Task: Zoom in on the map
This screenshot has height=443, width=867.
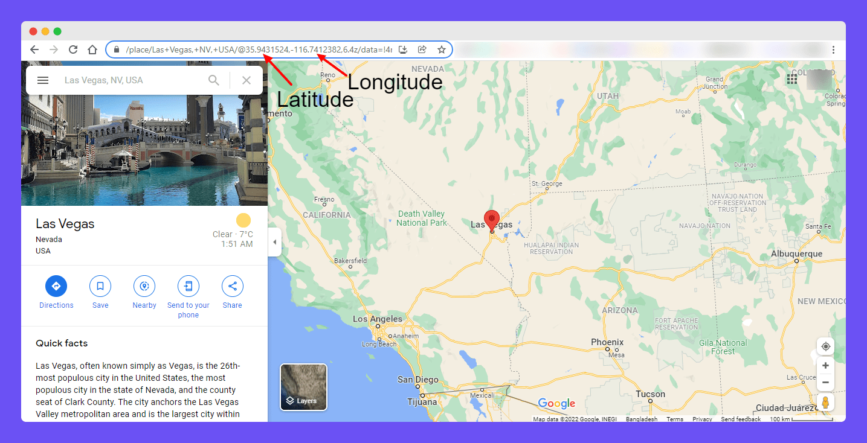Action: pos(825,366)
